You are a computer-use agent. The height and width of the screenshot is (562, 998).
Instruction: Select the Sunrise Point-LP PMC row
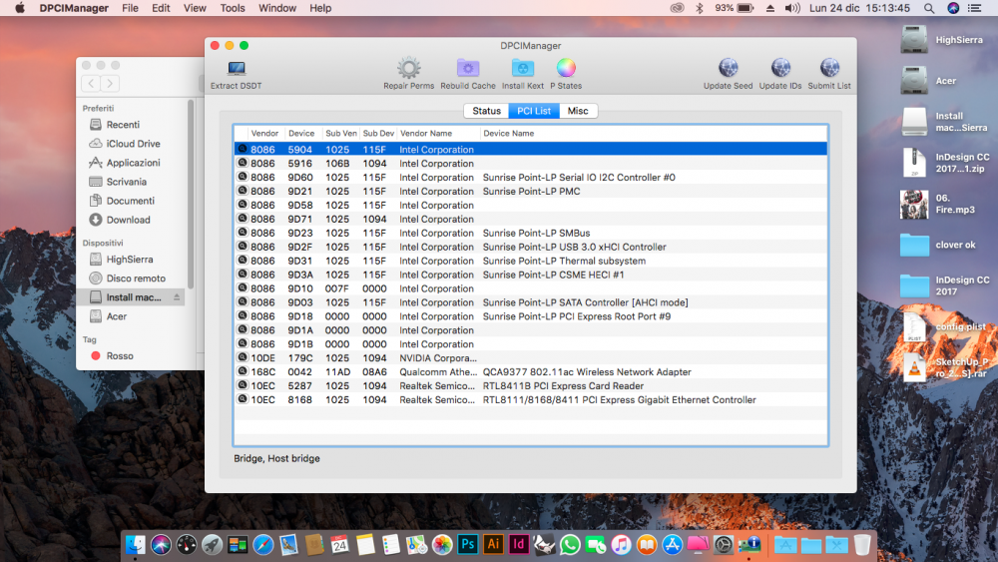[x=531, y=192]
